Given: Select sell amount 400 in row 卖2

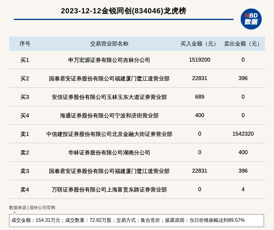Looking at the screenshot, I should tap(243, 152).
